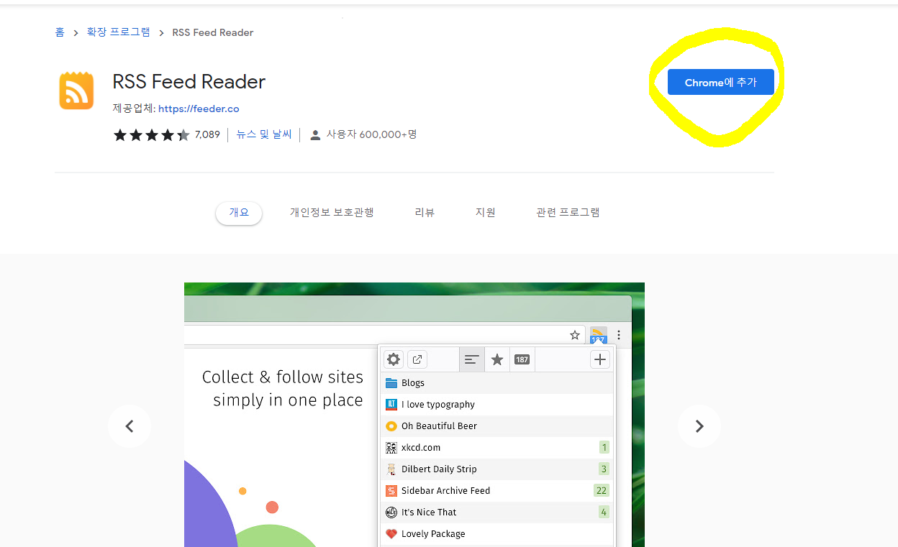898x547 pixels.
Task: Click the 사용자 600,000+명 text
Action: pyautogui.click(x=372, y=134)
